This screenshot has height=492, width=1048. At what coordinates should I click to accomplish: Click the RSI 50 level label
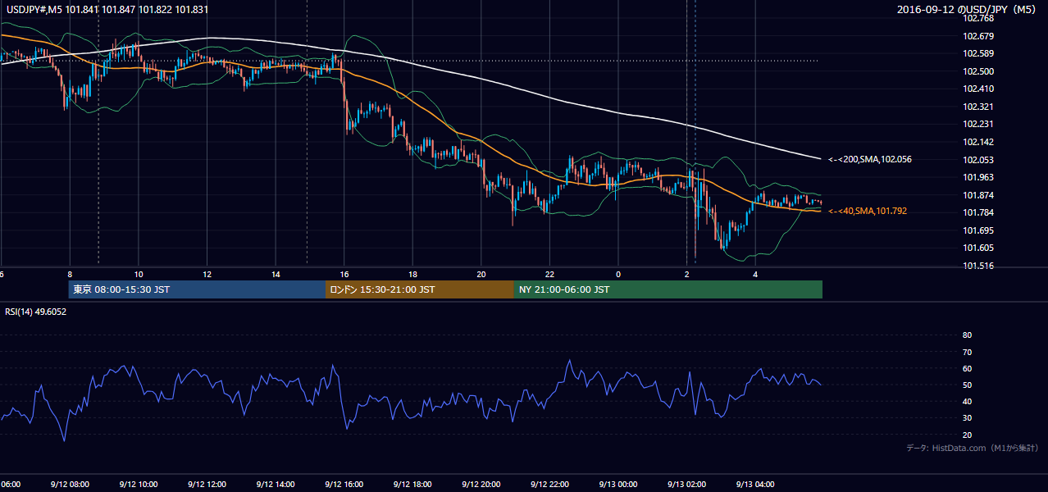pos(967,385)
